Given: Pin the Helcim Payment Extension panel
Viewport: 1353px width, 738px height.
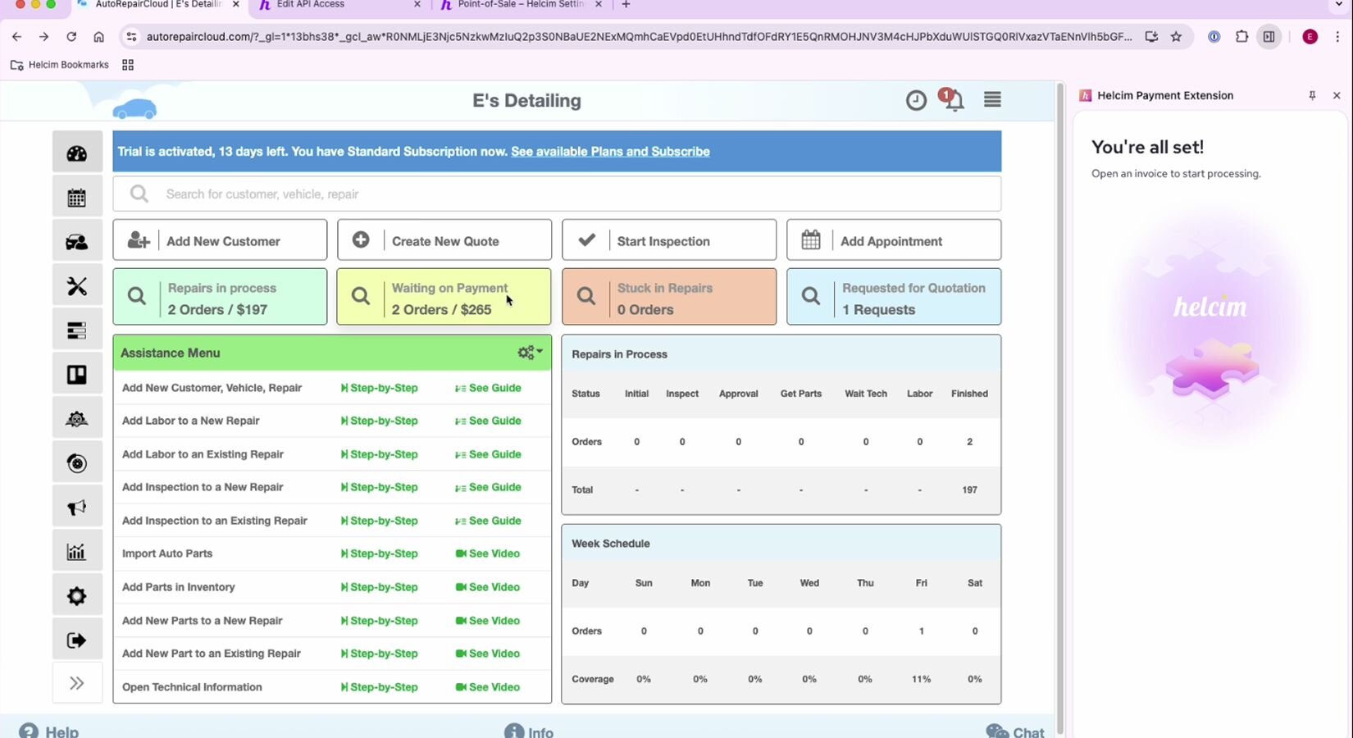Looking at the screenshot, I should (x=1312, y=96).
